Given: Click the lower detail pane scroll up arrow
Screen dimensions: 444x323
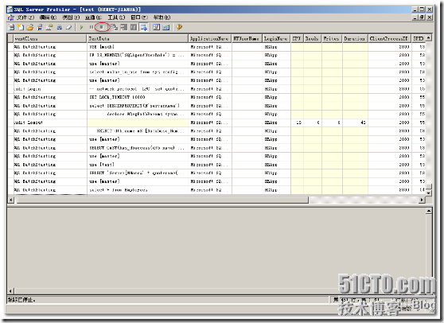Looking at the screenshot, I should click(x=429, y=211).
